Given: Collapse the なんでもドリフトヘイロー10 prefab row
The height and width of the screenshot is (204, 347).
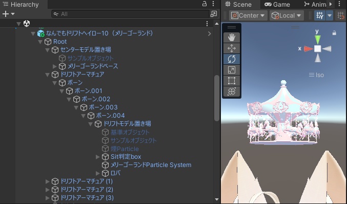Looking at the screenshot, I should point(33,33).
